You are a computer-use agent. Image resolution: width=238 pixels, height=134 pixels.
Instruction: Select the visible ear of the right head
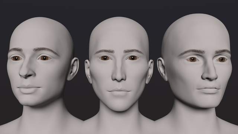[162, 69]
